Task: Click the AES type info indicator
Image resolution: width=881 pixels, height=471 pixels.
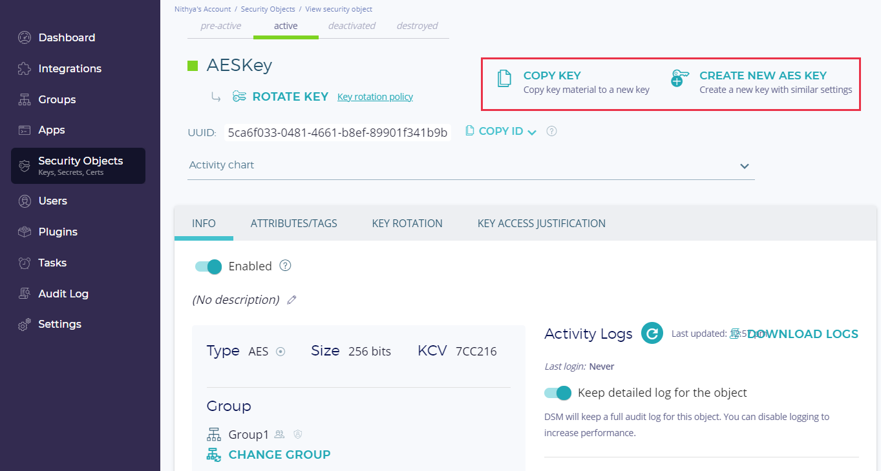Action: (281, 352)
